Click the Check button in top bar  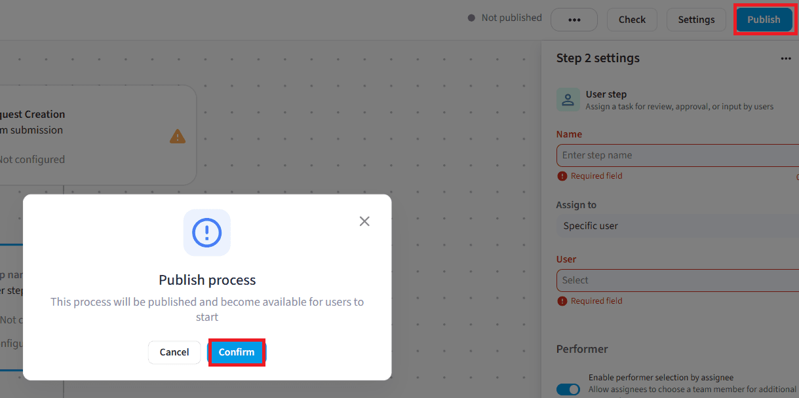(x=632, y=20)
